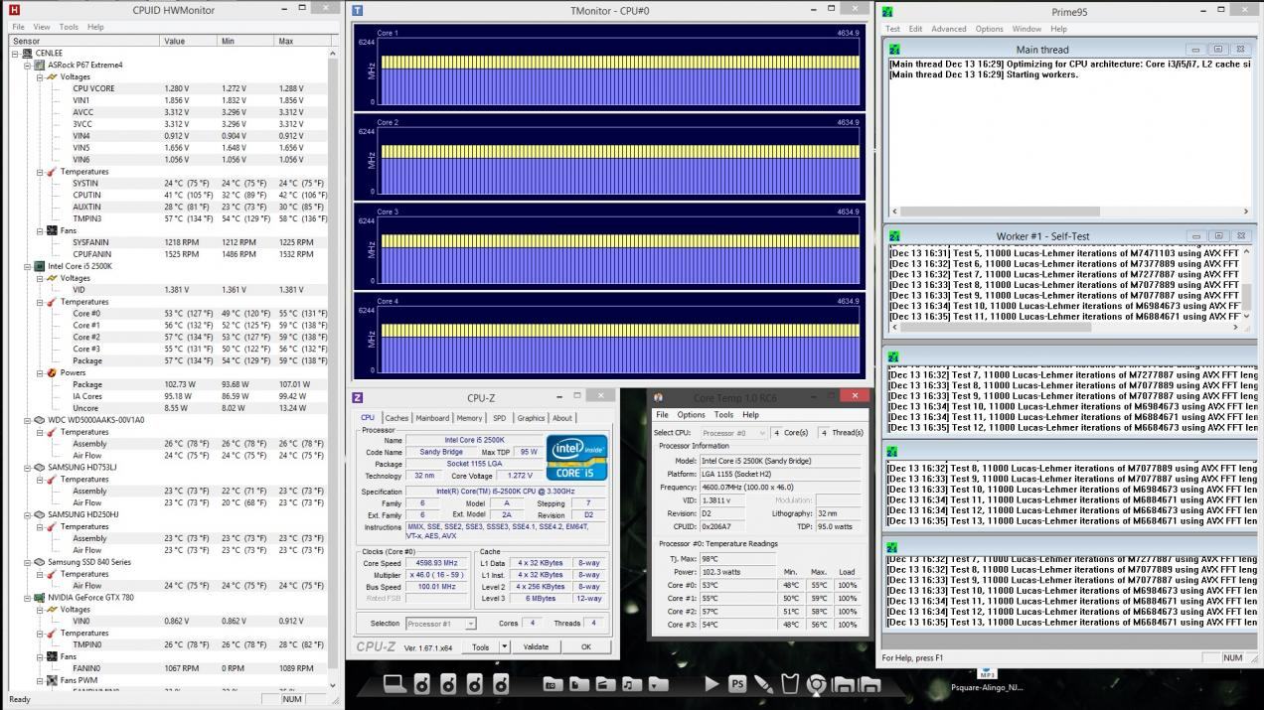This screenshot has width=1264, height=710.
Task: Switch to the Memory tab in CPU-Z
Action: coord(469,418)
